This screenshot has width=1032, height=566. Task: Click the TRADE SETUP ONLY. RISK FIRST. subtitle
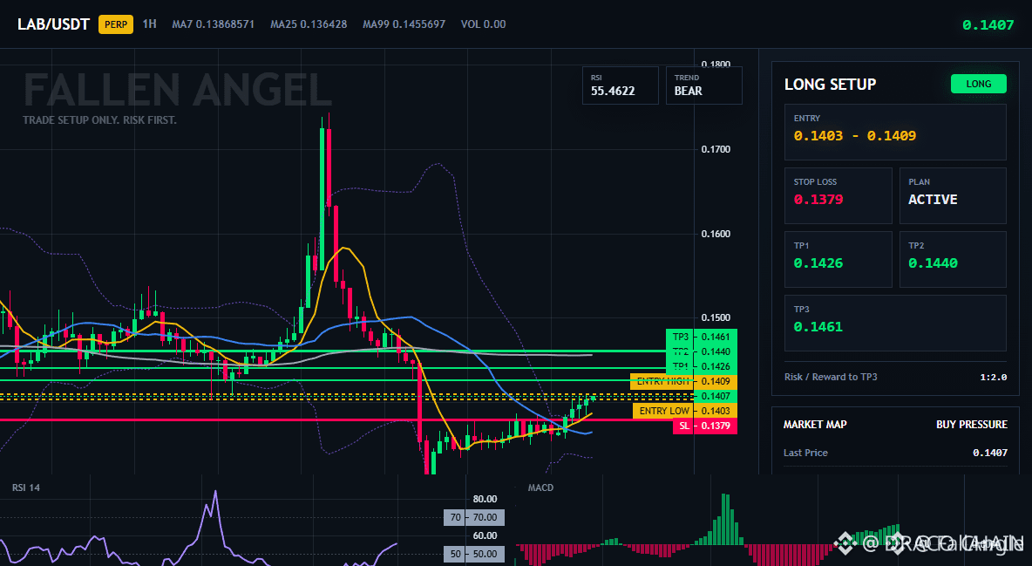pyautogui.click(x=99, y=120)
